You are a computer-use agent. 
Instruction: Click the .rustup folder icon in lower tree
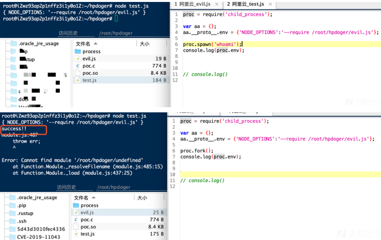[12, 213]
